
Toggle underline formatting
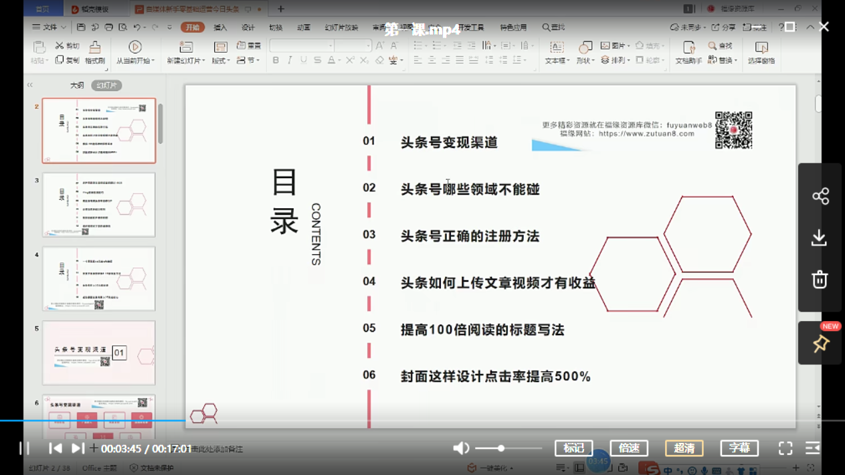[x=304, y=60]
